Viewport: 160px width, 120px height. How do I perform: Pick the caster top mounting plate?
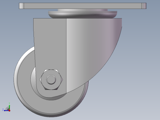83,6
